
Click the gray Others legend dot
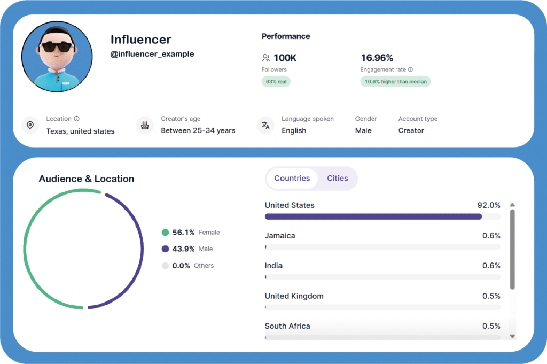(x=165, y=266)
